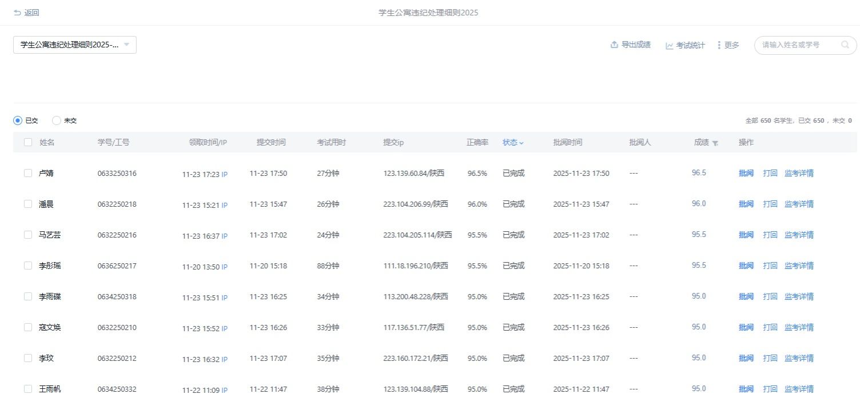
Task: Open the three-dot more menu
Action: pos(719,45)
